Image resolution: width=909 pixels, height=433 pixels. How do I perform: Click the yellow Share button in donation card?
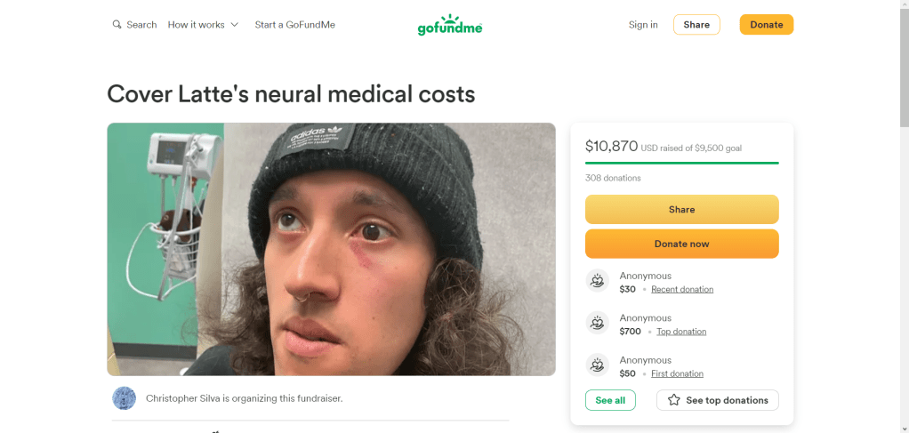pyautogui.click(x=681, y=210)
